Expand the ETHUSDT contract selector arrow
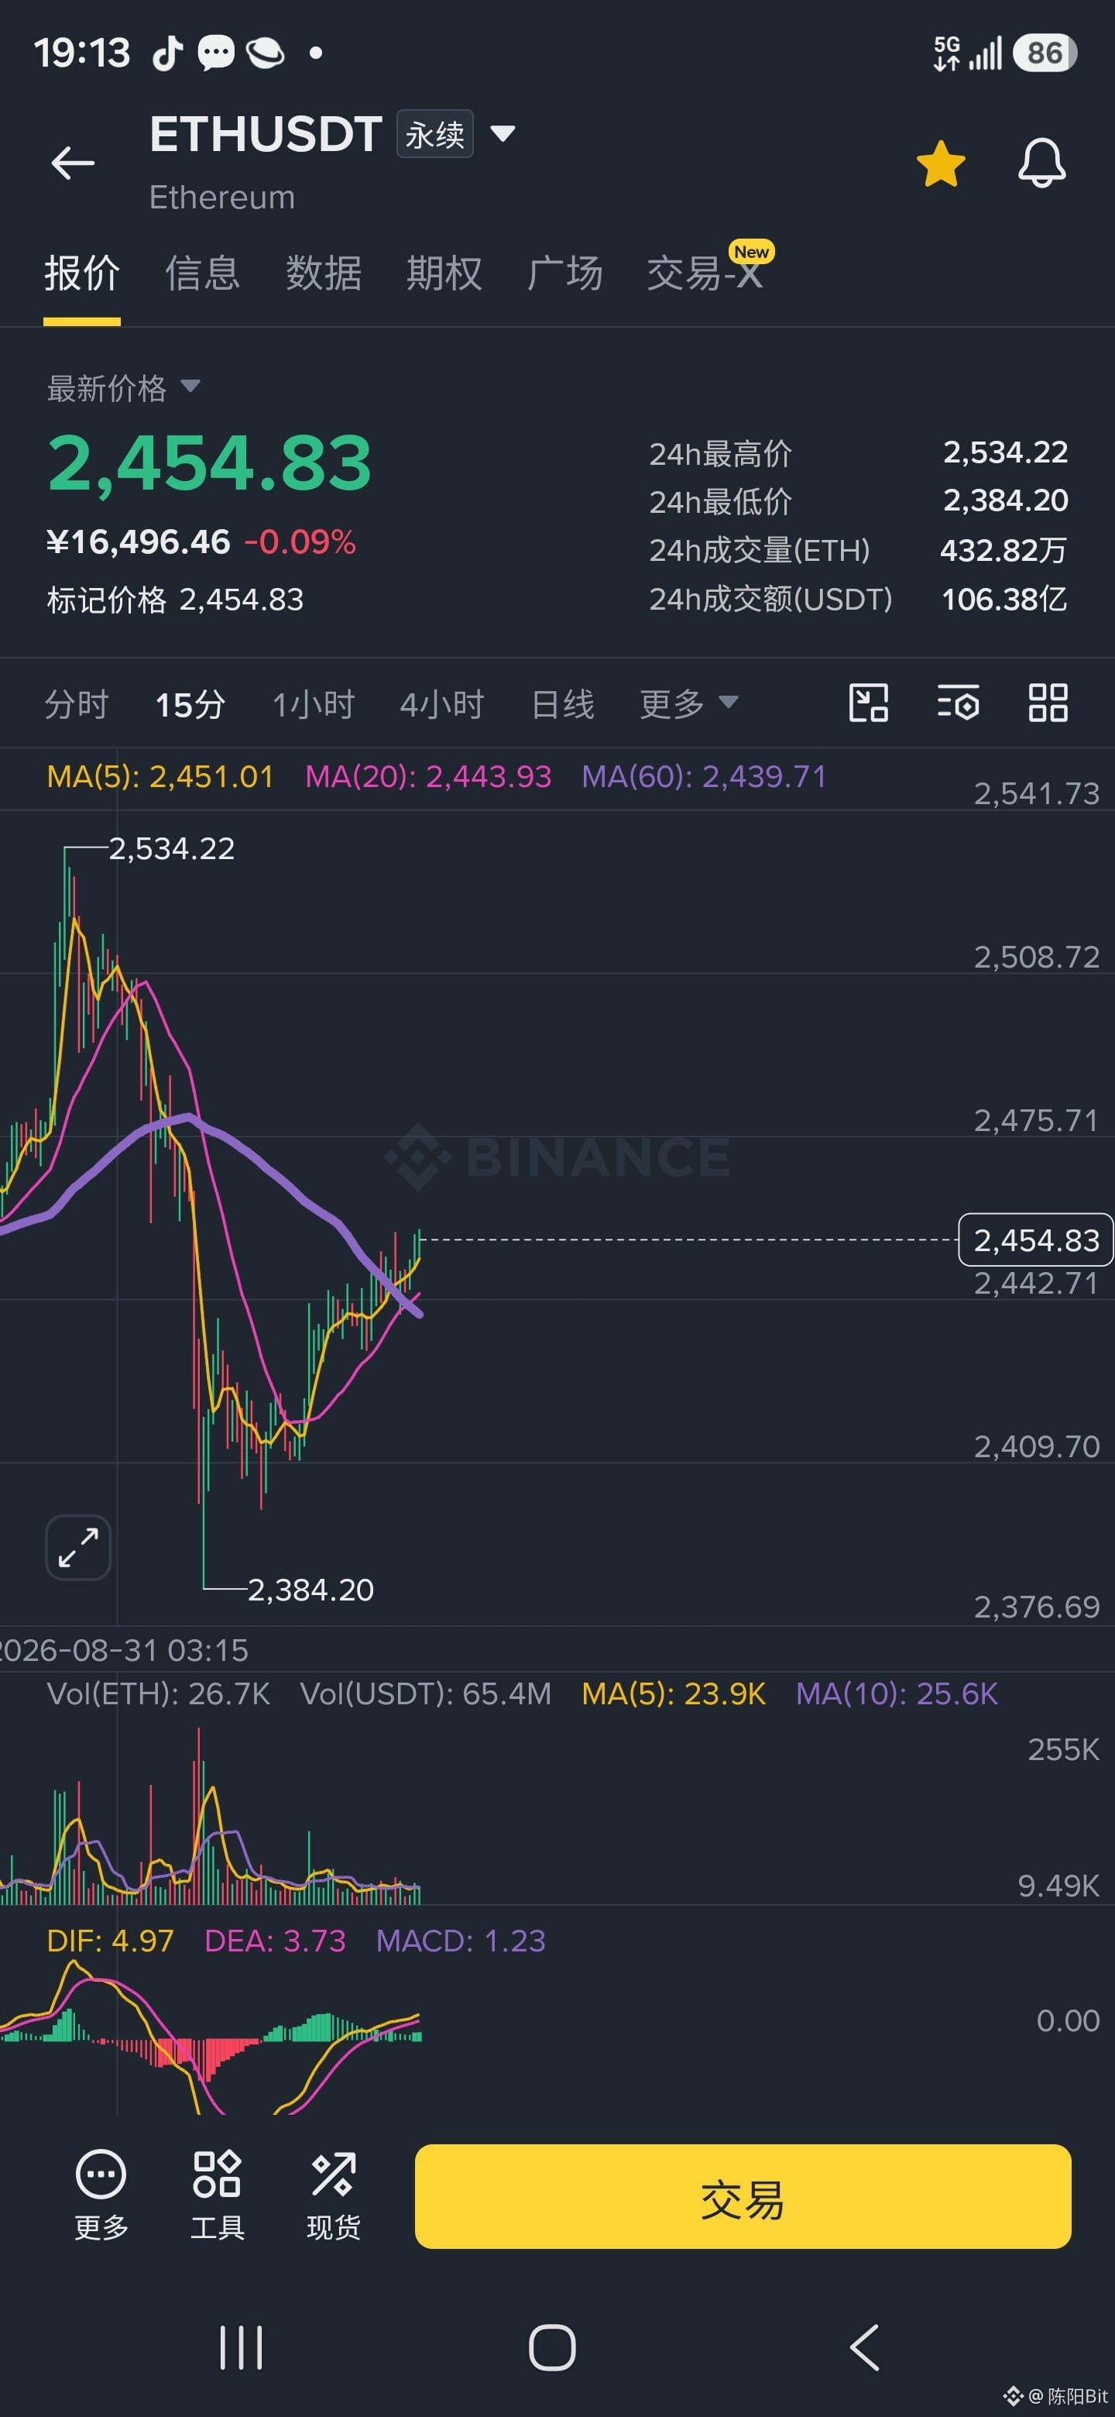The height and width of the screenshot is (2417, 1115). coord(503,134)
